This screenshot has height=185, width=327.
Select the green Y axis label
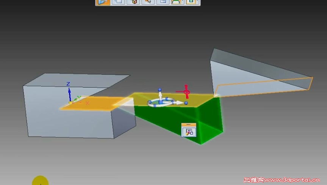(x=79, y=97)
